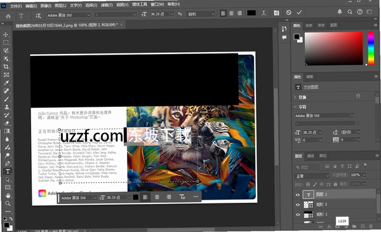Switch to the 路径 tab
The height and width of the screenshot is (232, 381).
coord(323,156)
